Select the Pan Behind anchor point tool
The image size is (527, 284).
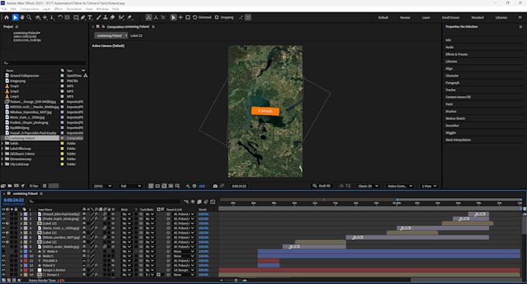[67, 18]
